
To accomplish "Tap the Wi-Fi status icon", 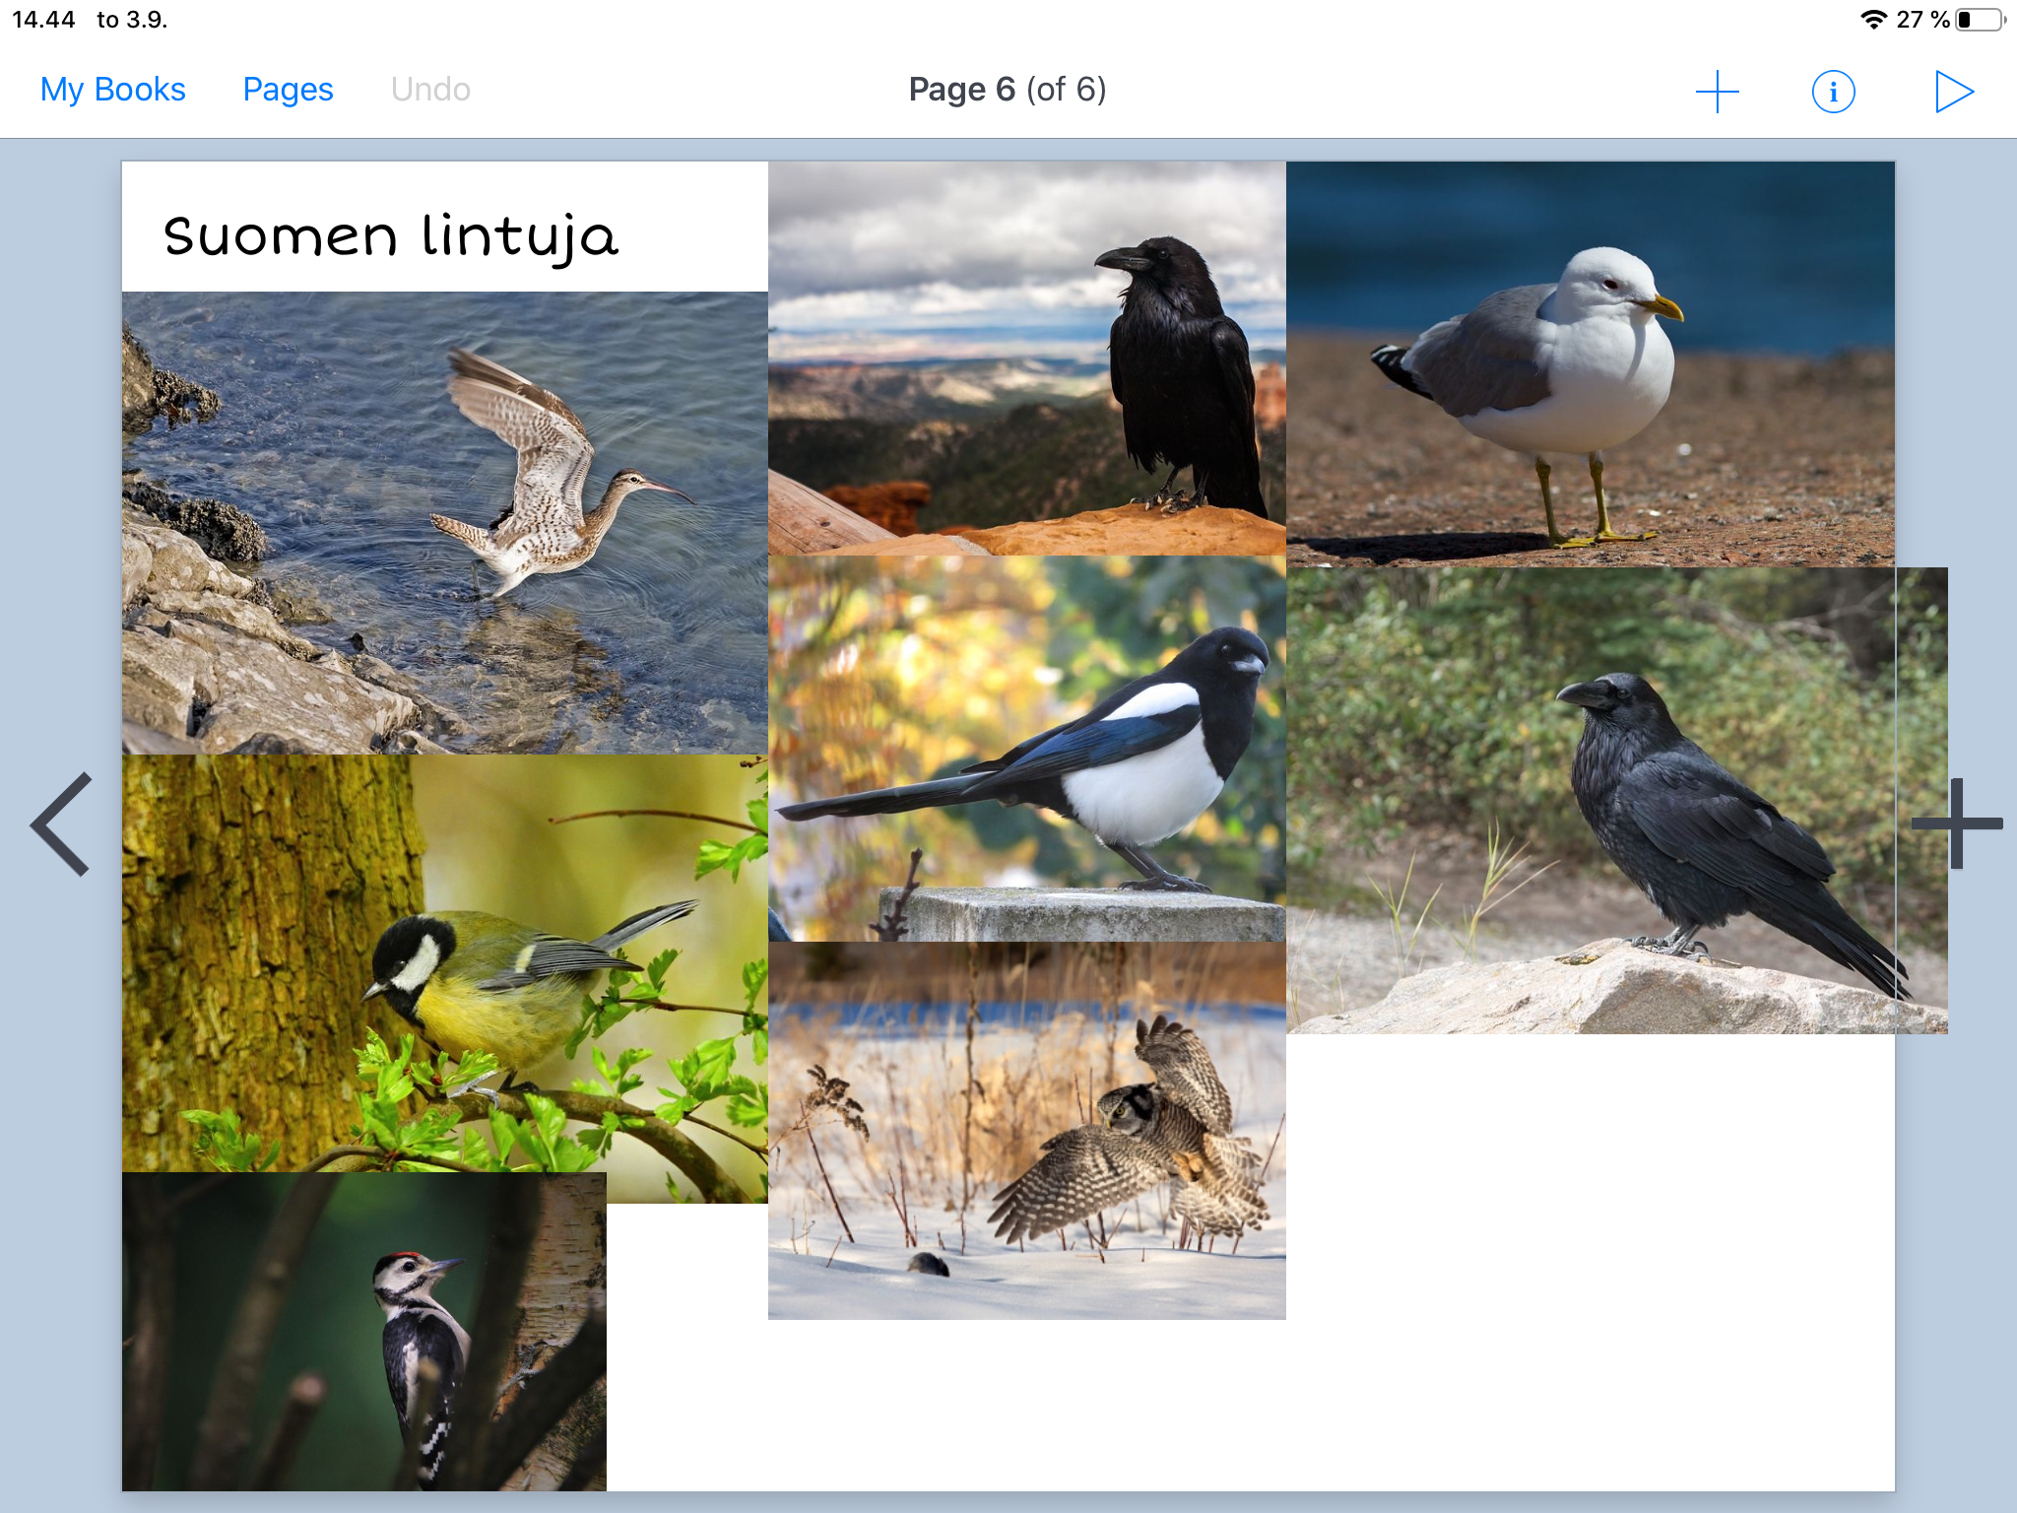I will pyautogui.click(x=1872, y=20).
